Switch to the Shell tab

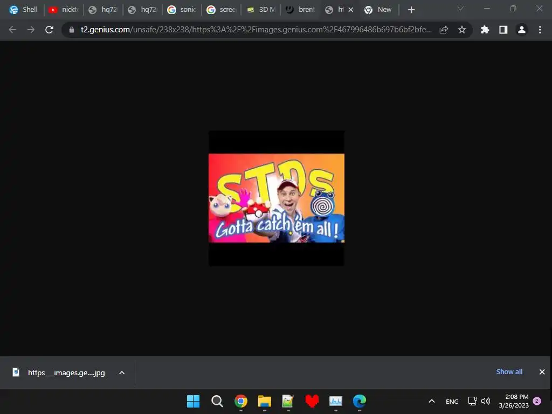(23, 10)
